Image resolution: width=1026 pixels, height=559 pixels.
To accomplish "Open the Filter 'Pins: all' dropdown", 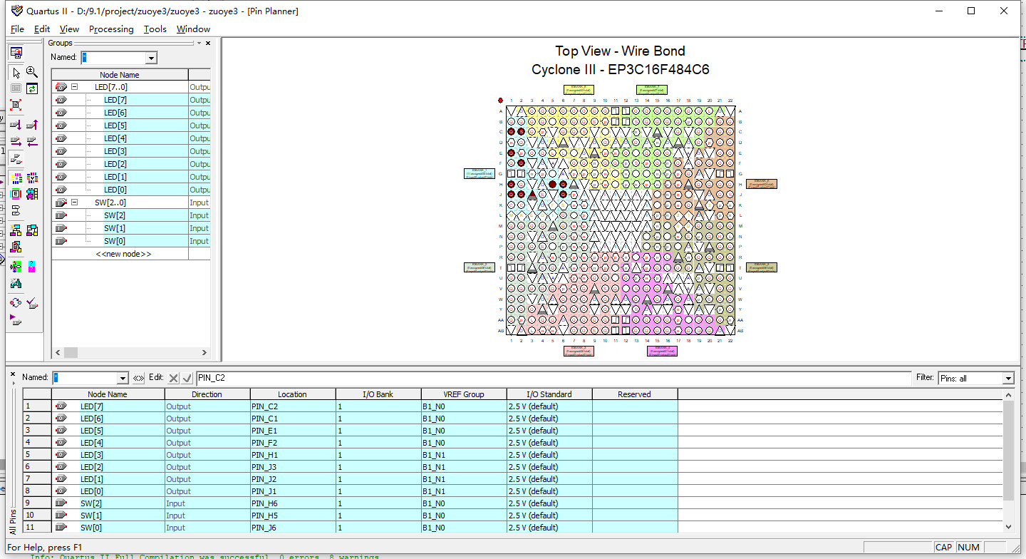I will coord(1008,378).
